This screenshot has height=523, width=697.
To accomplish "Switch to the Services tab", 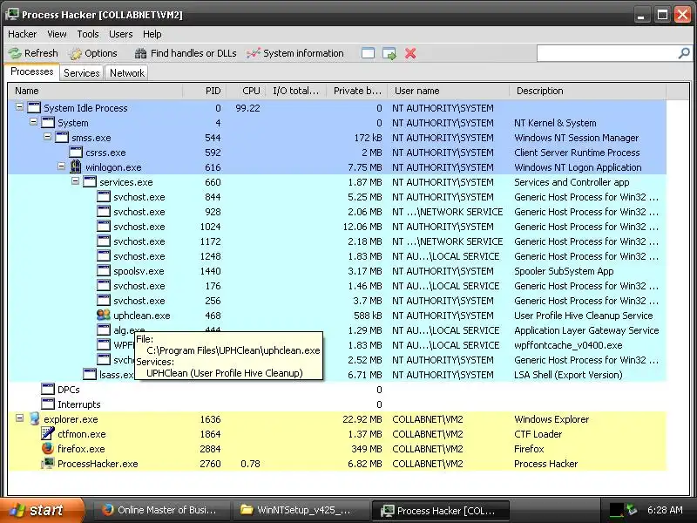I will (x=81, y=73).
